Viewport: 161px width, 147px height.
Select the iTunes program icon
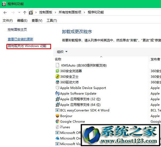point(57,127)
